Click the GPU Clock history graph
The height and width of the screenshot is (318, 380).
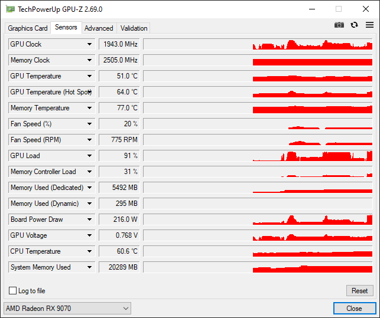coord(258,44)
